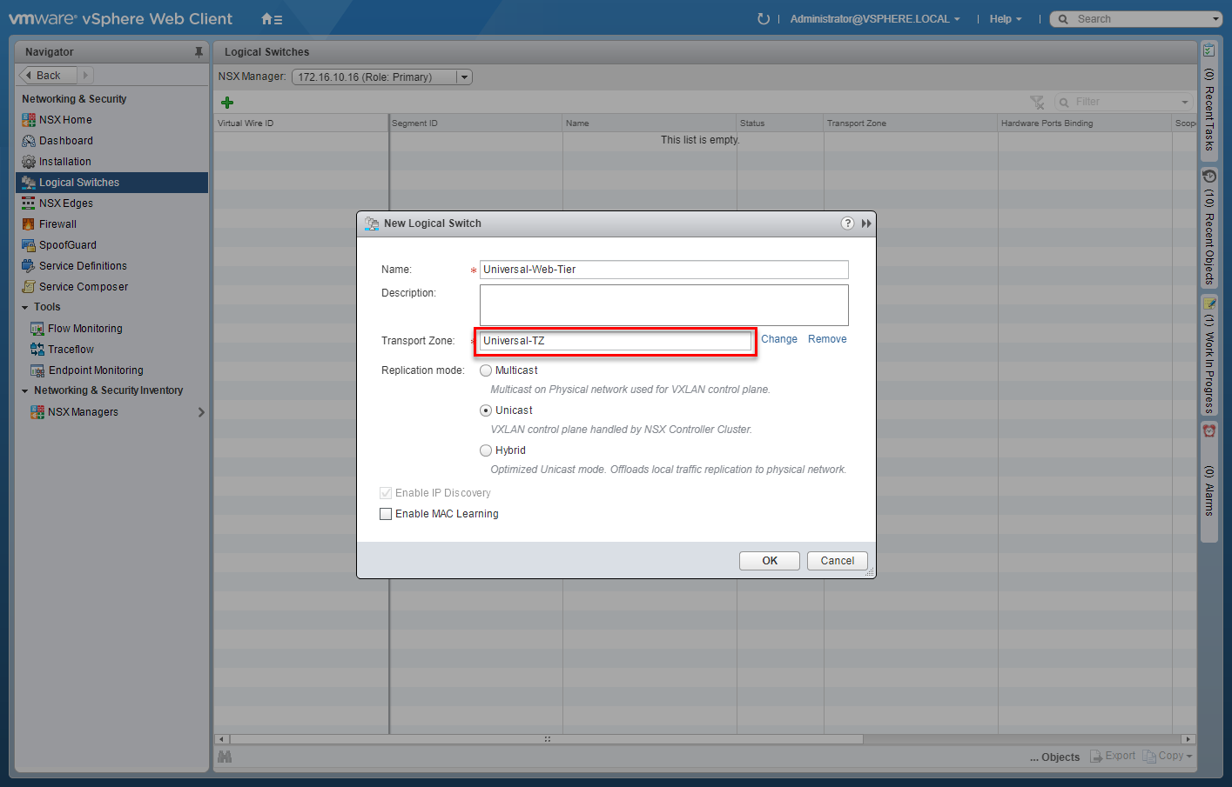
Task: Click in the Description text field
Action: pyautogui.click(x=663, y=305)
